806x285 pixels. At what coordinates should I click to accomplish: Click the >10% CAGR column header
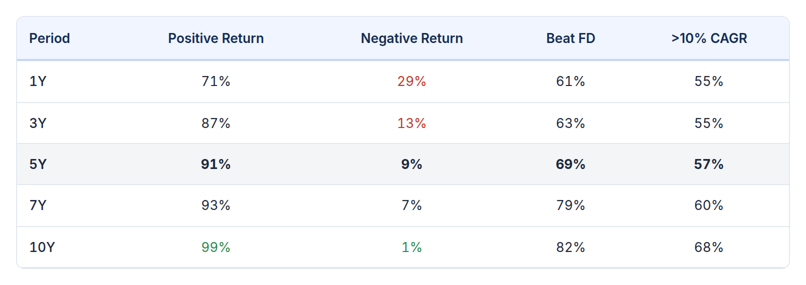(709, 38)
